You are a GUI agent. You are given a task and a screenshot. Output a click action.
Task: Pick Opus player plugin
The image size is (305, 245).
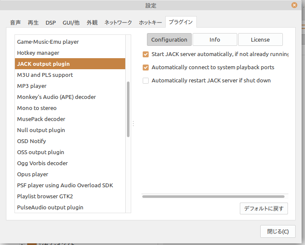(x=70, y=174)
